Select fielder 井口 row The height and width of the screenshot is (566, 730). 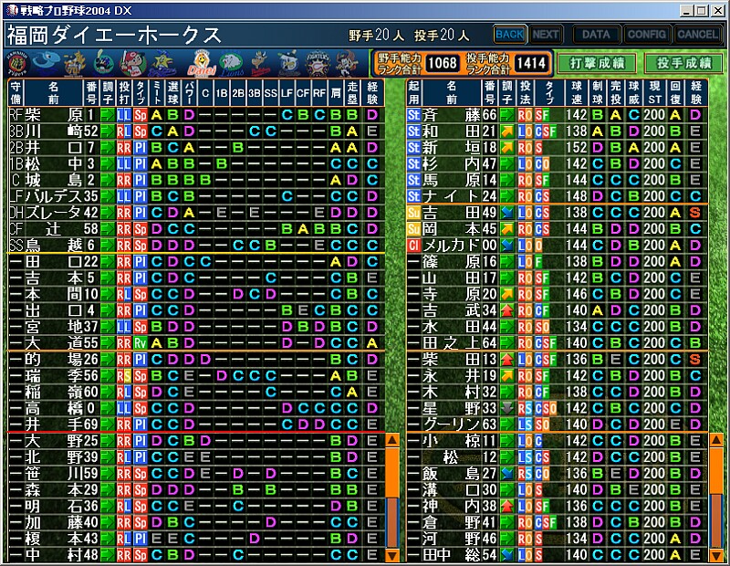(x=196, y=148)
